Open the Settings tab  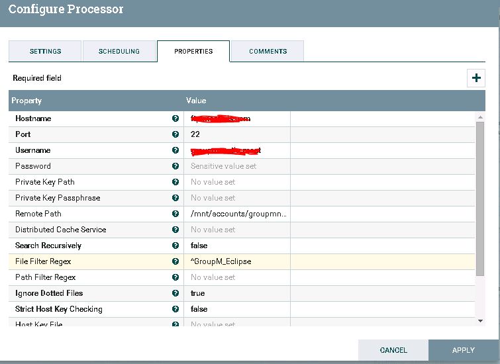coord(45,52)
